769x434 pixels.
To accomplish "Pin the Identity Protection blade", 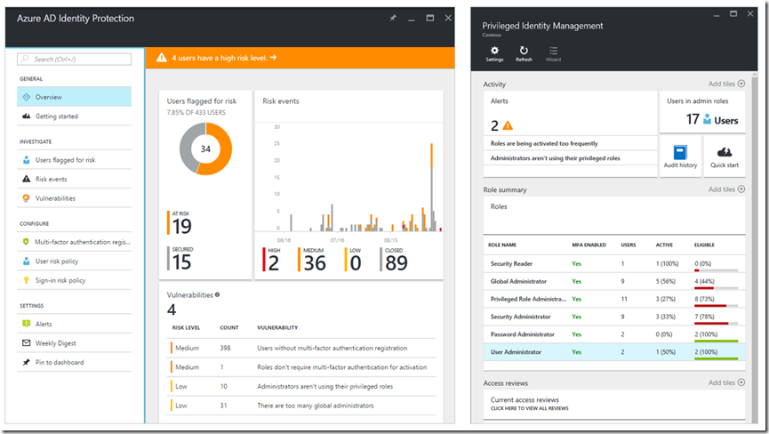I will 392,18.
